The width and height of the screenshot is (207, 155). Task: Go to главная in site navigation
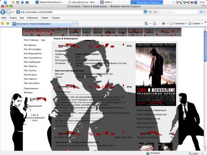[74, 32]
